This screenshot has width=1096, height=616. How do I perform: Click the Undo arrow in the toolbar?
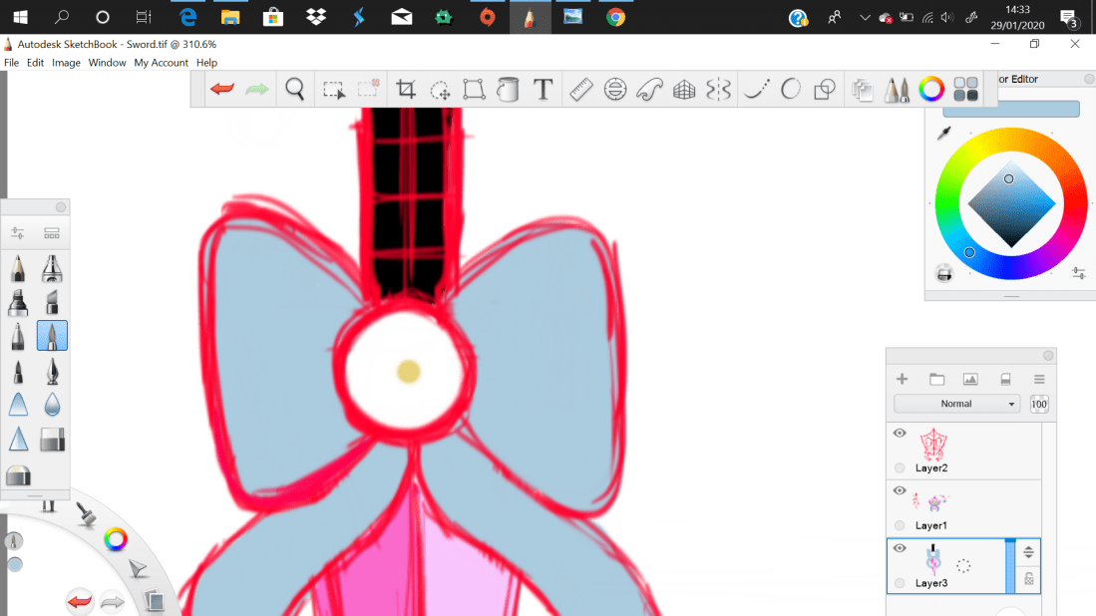click(220, 89)
